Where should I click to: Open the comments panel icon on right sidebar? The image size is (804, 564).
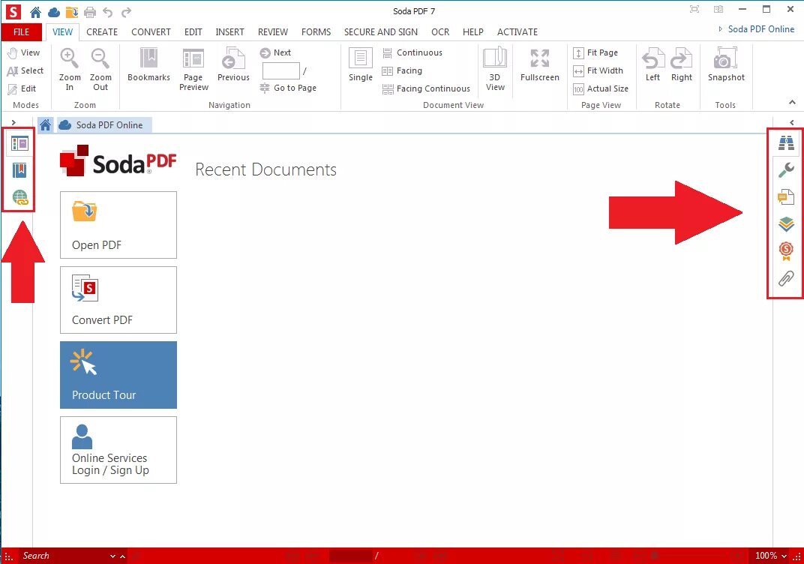tap(786, 197)
